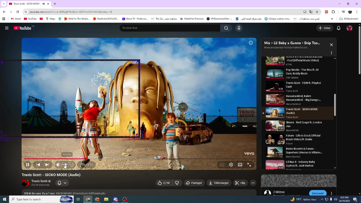The image size is (361, 203).
Task: Open the YouTube account avatar menu
Action: [x=349, y=28]
